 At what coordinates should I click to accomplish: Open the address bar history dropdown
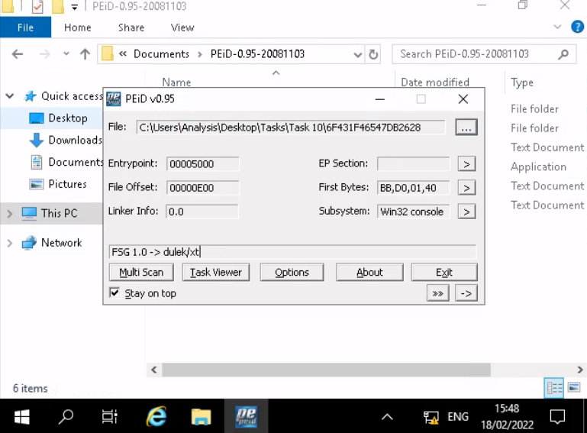(357, 54)
